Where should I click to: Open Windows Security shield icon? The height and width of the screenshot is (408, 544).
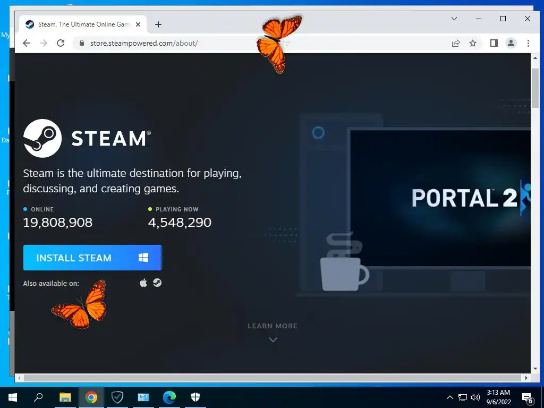195,397
